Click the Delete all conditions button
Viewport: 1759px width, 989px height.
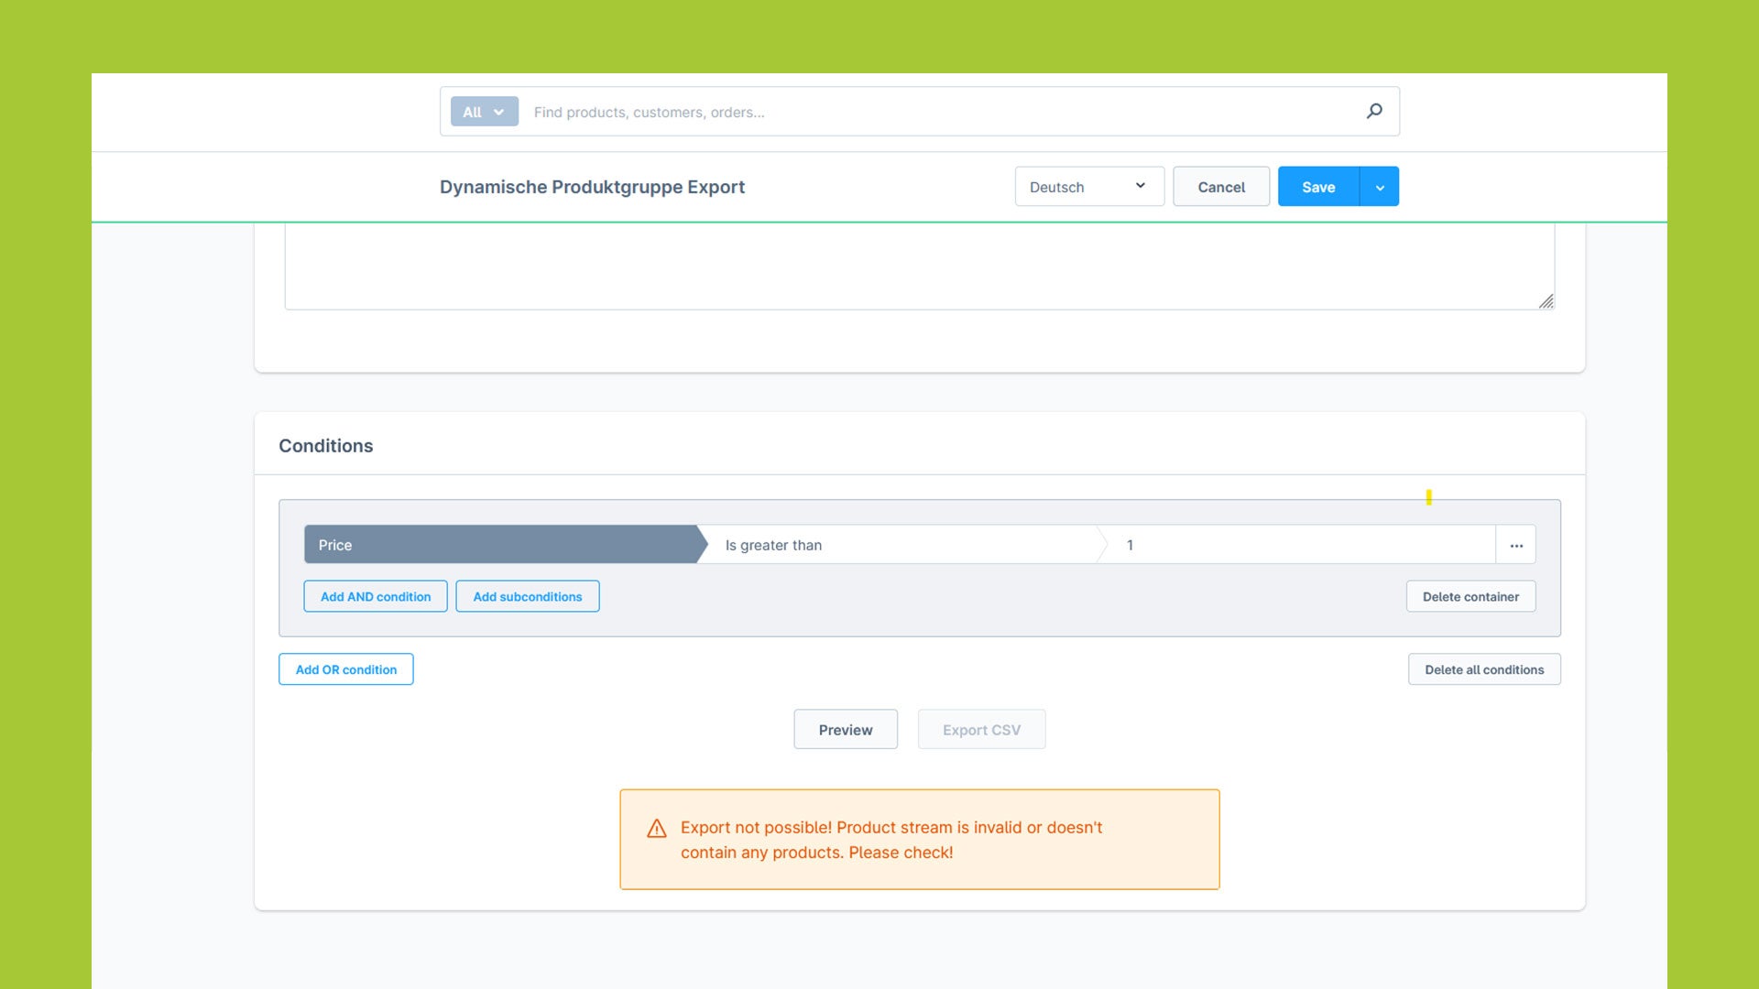click(x=1485, y=669)
